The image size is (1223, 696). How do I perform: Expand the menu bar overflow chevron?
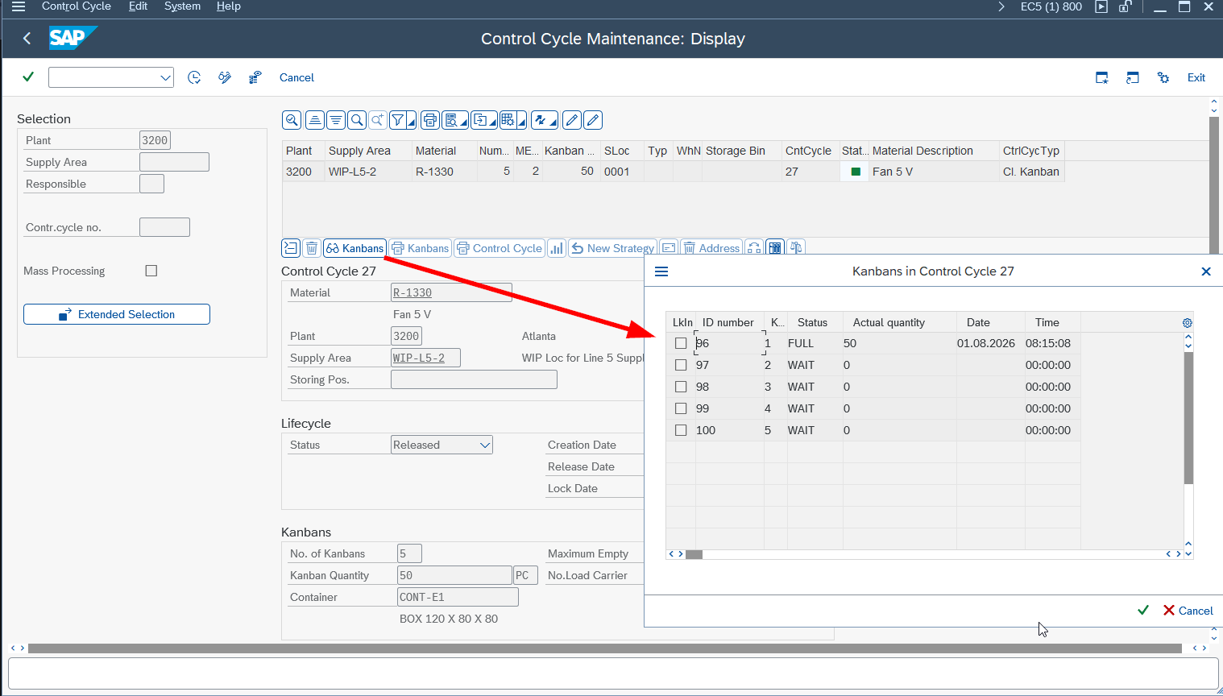(x=1001, y=6)
